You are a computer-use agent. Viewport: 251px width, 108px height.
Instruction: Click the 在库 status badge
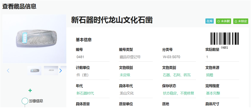coord(209,21)
